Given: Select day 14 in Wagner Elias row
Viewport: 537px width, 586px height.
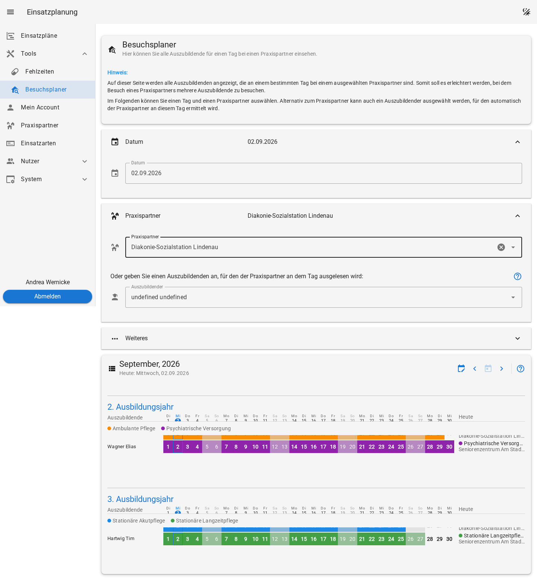Looking at the screenshot, I should point(294,447).
